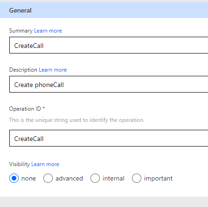Image resolution: width=208 pixels, height=207 pixels.
Task: Click the 'Summary' field label text
Action: click(x=21, y=31)
